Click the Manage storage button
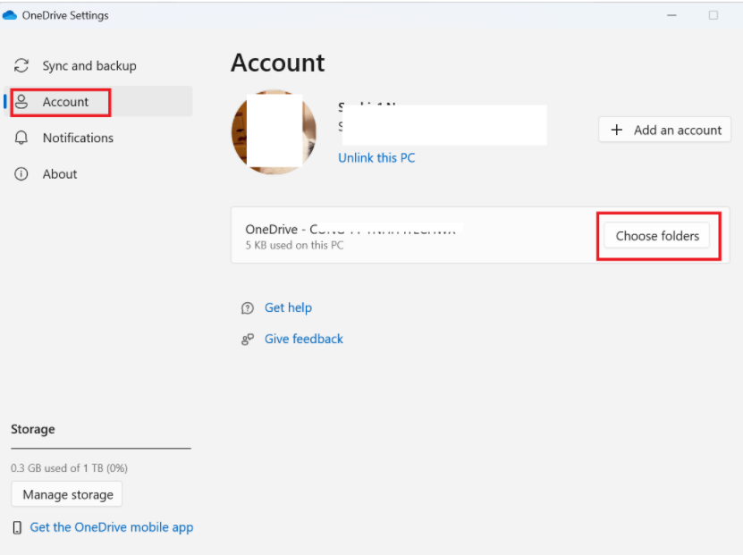 [67, 494]
